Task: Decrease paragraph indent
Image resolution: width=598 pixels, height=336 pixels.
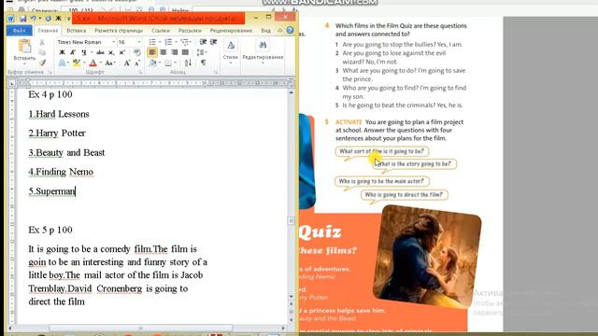Action: [x=203, y=42]
